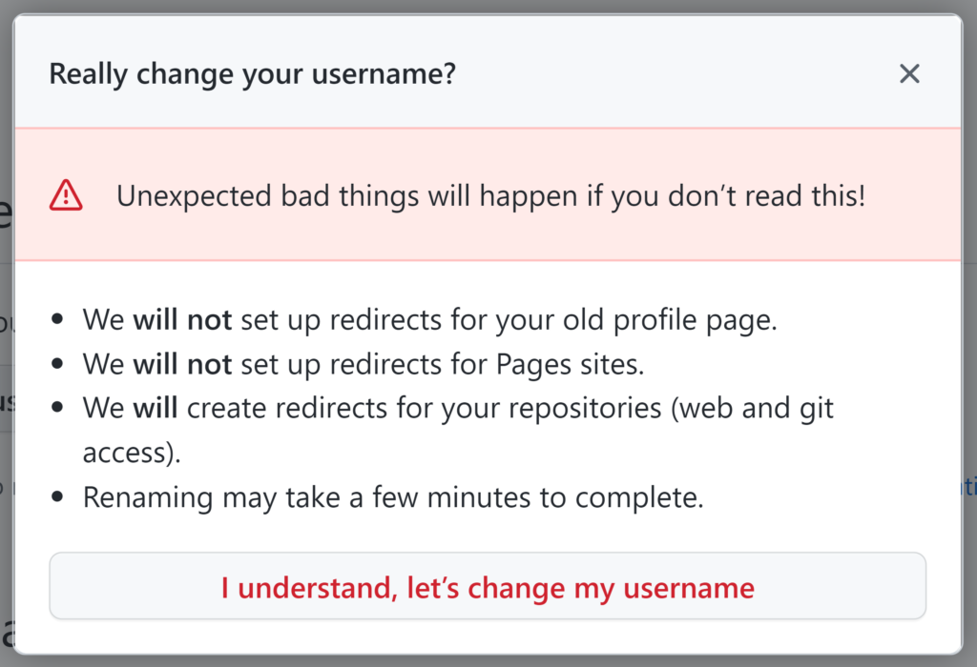Click the repositories redirect line

[x=458, y=409]
